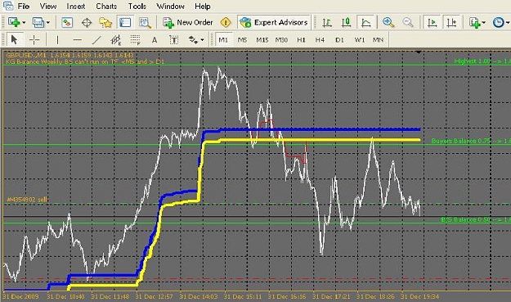Viewport: 511px width, 302px height.
Task: Open the Strategy Tester magnifier icon
Action: point(145,22)
